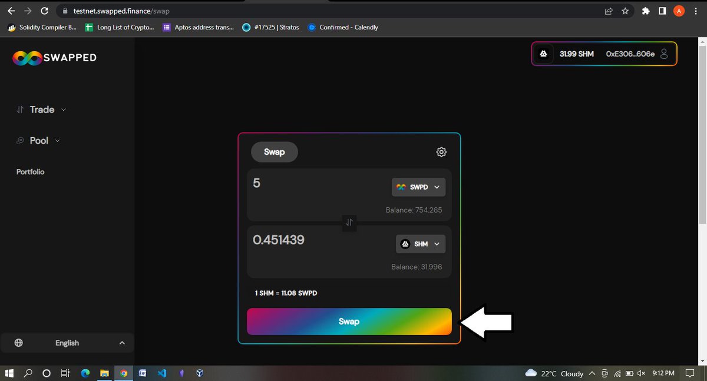View site security lock info
The image size is (707, 381).
click(x=65, y=11)
